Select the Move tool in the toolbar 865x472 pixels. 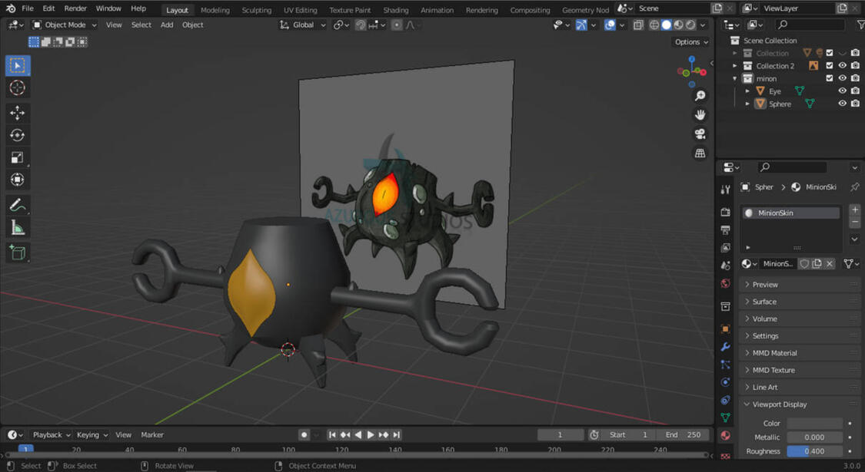17,111
